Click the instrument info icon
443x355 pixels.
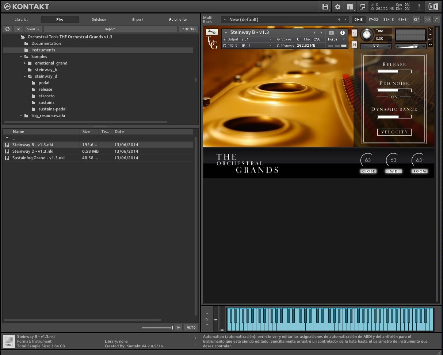[343, 33]
